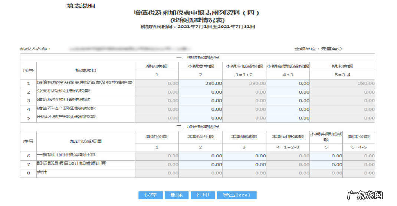
Task: Click the 加计抵减项目 column header
Action: [86, 141]
